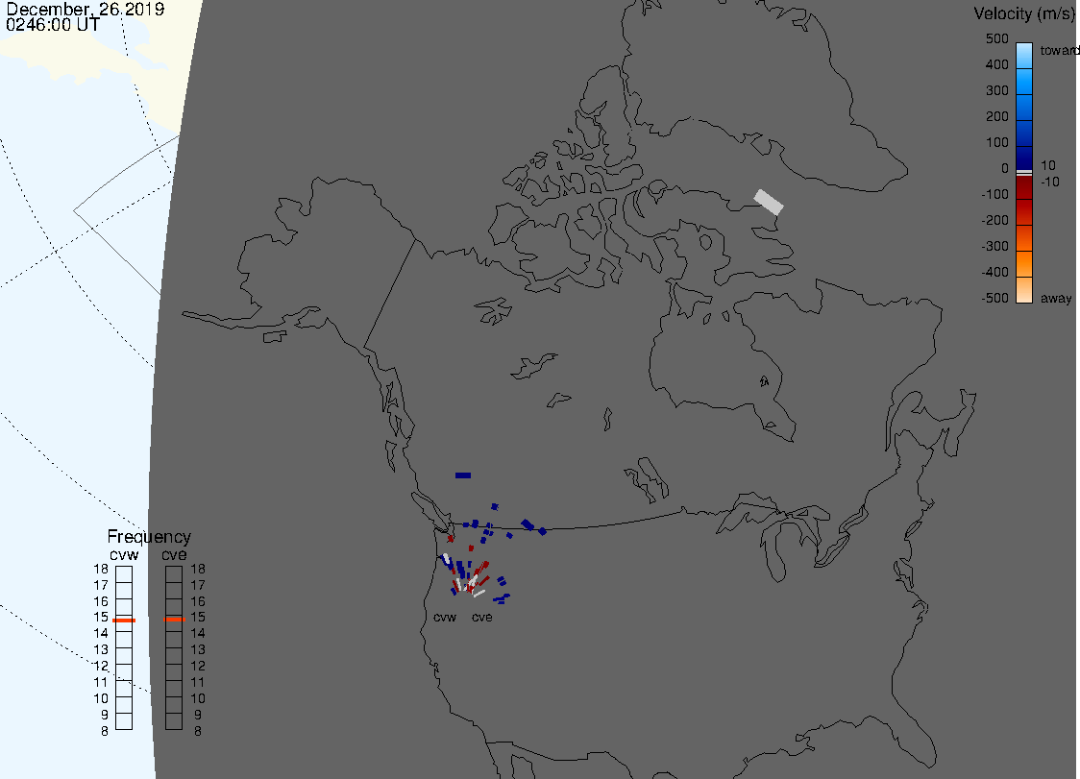Image resolution: width=1080 pixels, height=779 pixels.
Task: Pick the blue velocity swatch between 300 and 200
Action: (x=1024, y=108)
